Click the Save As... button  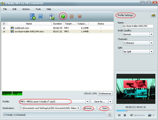click(100, 102)
